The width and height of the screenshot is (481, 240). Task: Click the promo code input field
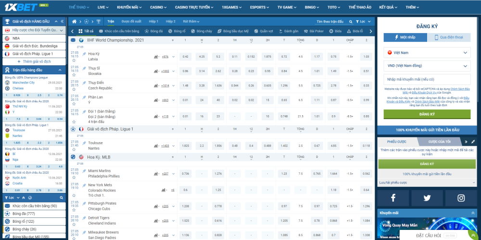427,79
